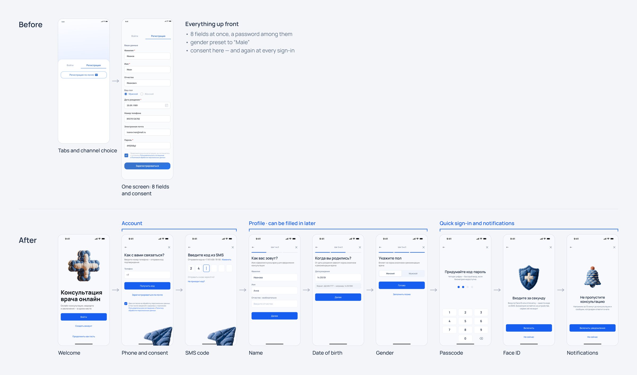
Task: Close the SMS code screen
Action: pos(233,247)
